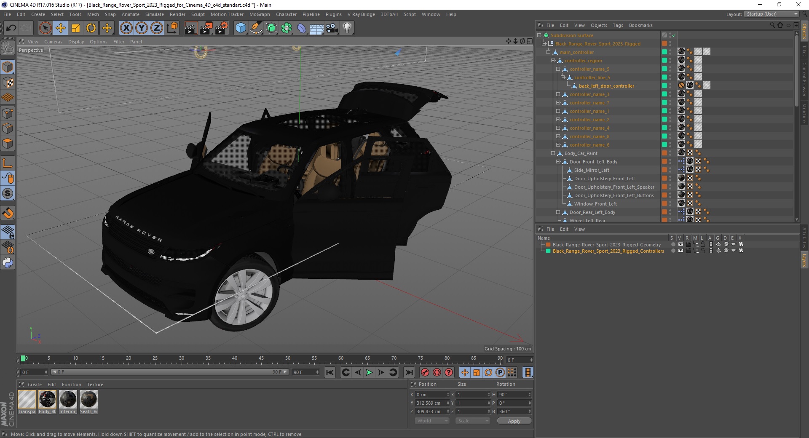Click the Autokeying button

click(x=437, y=372)
